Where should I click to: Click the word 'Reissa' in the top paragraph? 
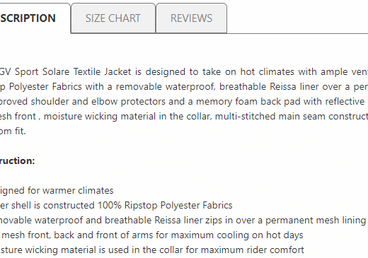click(283, 87)
